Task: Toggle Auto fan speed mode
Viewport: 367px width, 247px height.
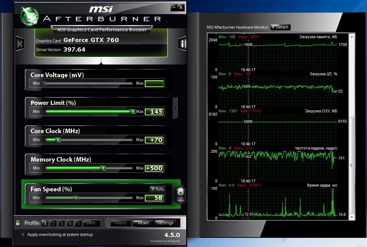Action: coord(157,189)
